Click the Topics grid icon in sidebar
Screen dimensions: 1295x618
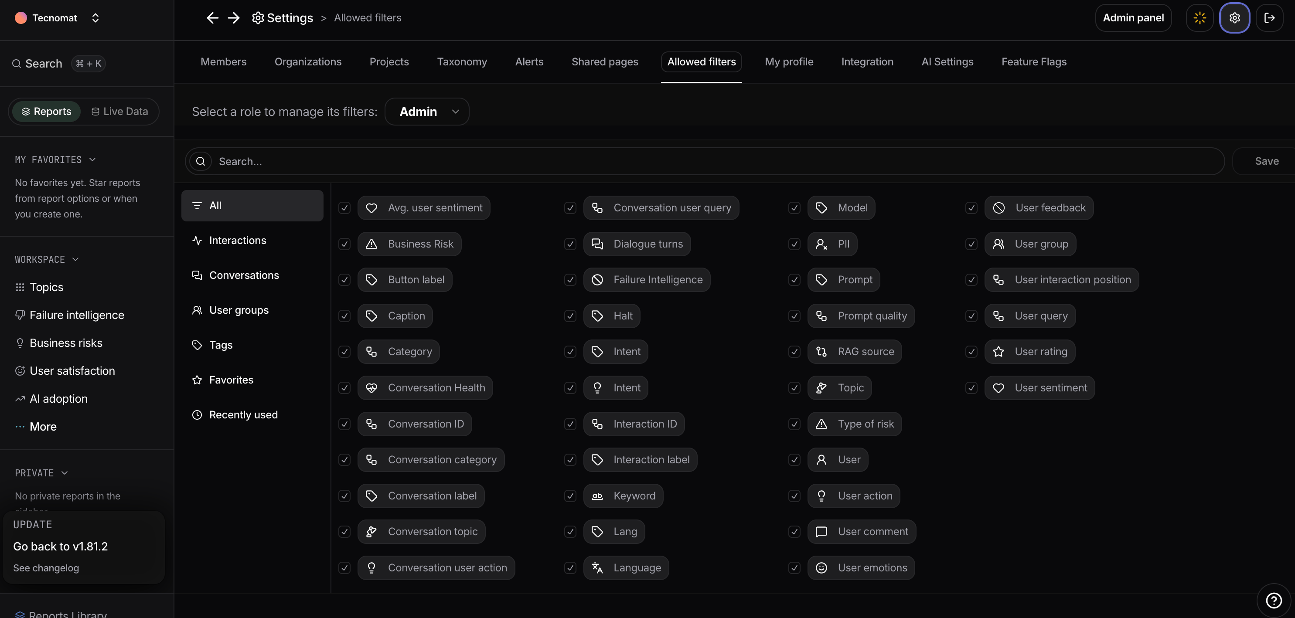pos(20,287)
